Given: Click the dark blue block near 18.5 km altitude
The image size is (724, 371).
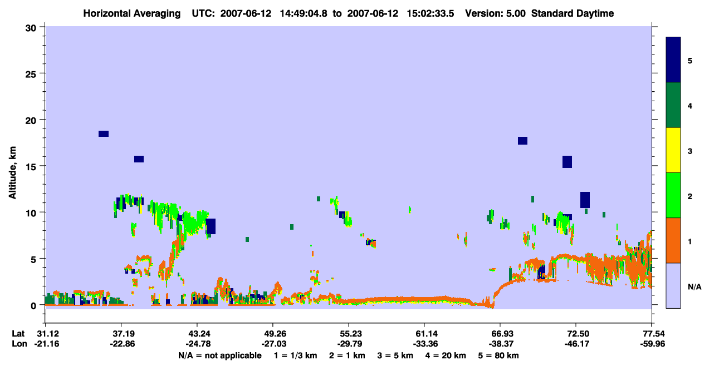Looking at the screenshot, I should tap(104, 133).
